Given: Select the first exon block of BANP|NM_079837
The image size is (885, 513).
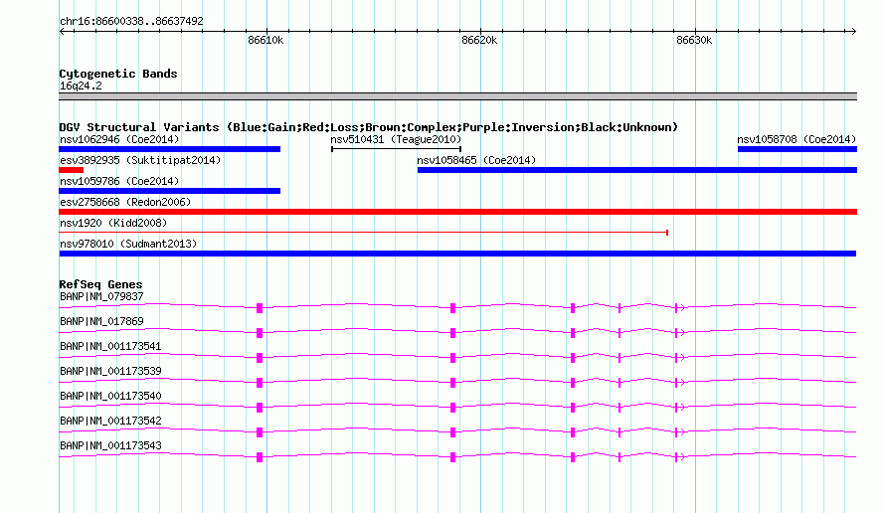Looking at the screenshot, I should coord(260,307).
